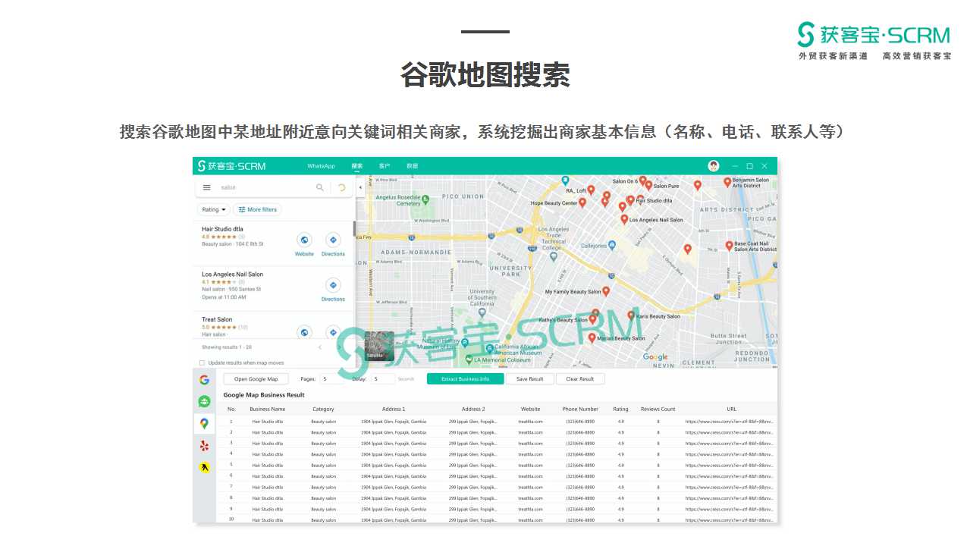Click the Directions icon for Hair Studio dtla
The height and width of the screenshot is (546, 970).
[333, 240]
